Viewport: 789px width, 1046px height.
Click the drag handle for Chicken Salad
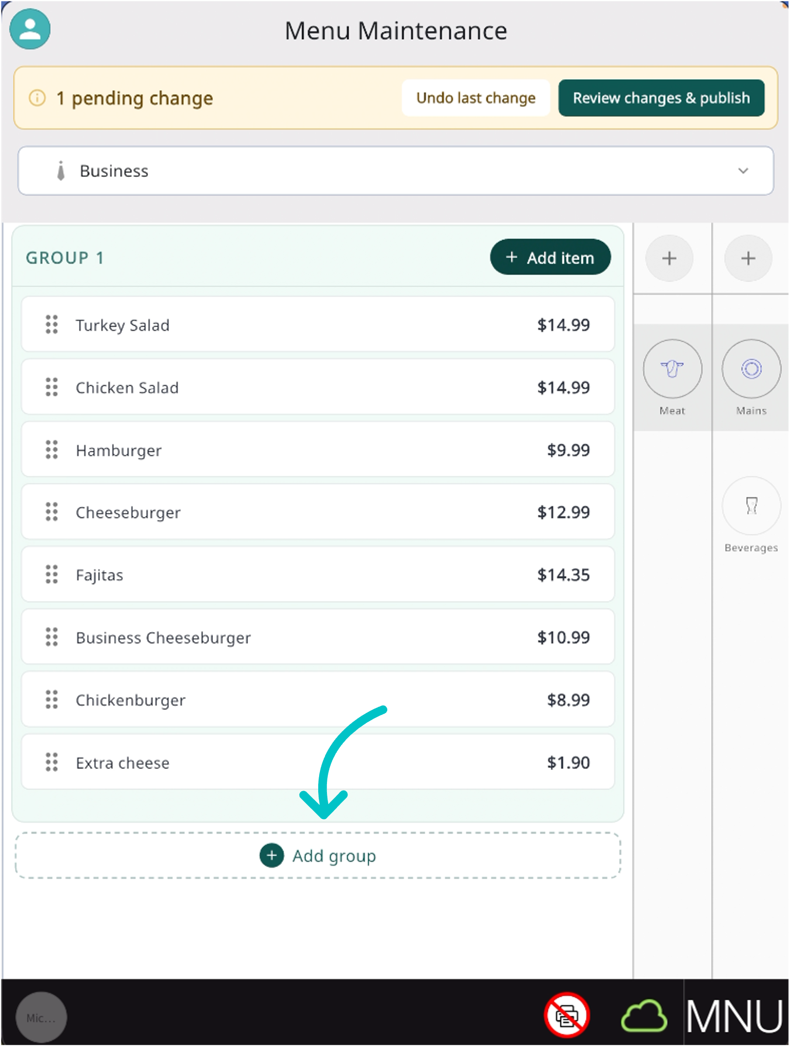coord(52,387)
